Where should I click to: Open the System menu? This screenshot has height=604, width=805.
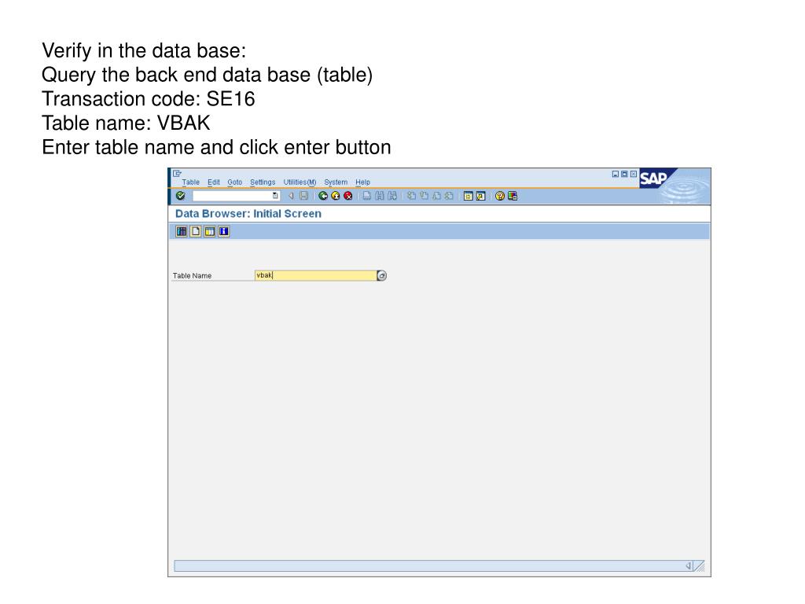pyautogui.click(x=336, y=182)
